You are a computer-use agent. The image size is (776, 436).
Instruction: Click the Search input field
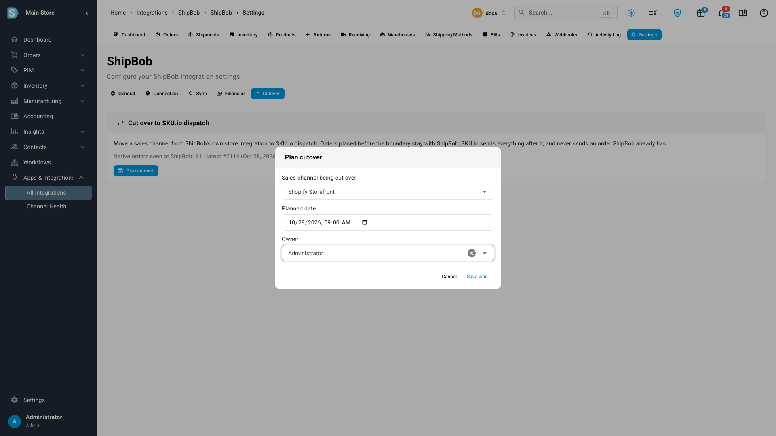tap(565, 13)
